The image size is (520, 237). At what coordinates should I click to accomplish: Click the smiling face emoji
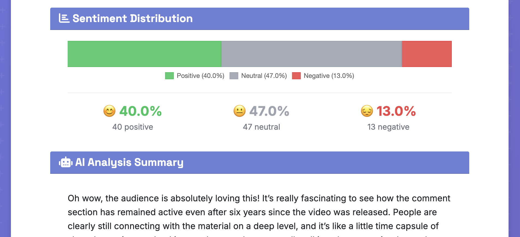pyautogui.click(x=109, y=111)
